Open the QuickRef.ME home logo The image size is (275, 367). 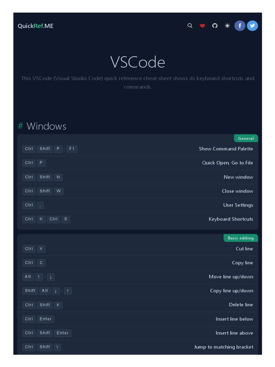click(35, 26)
